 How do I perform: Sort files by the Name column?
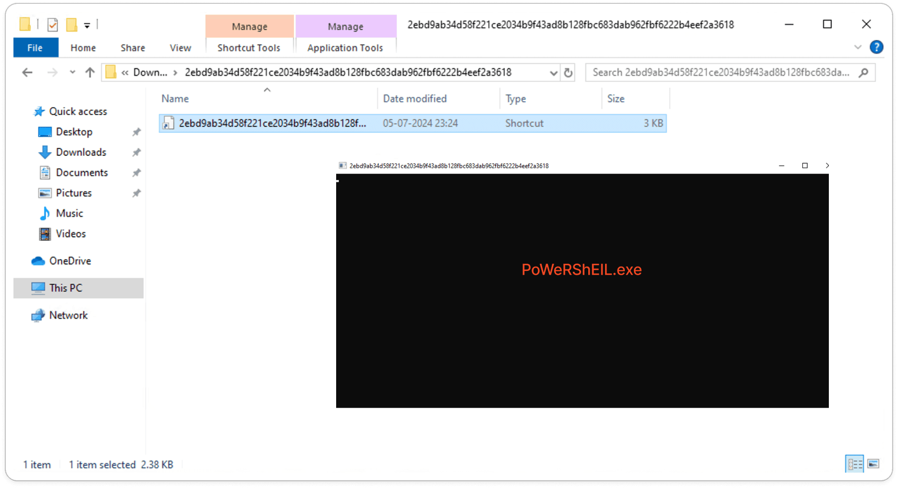tap(175, 98)
